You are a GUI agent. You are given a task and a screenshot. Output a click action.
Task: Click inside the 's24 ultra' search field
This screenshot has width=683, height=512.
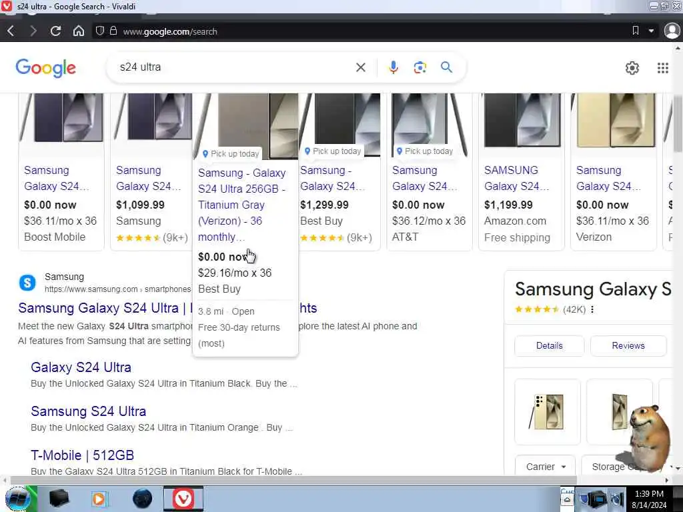235,67
